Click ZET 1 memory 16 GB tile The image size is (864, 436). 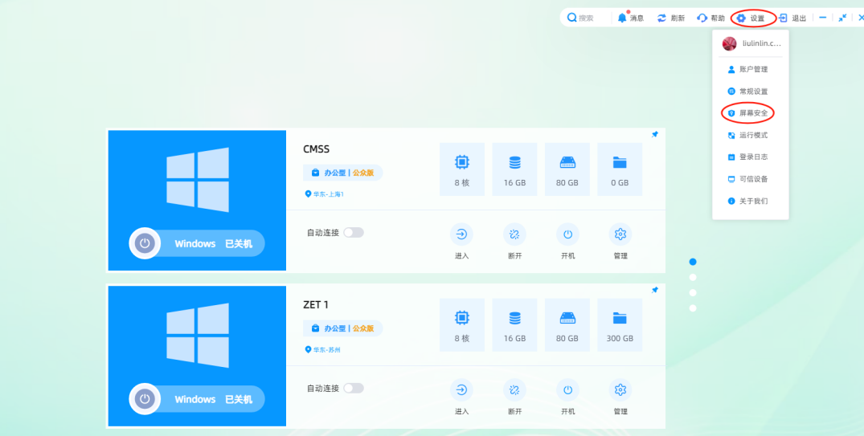514,325
